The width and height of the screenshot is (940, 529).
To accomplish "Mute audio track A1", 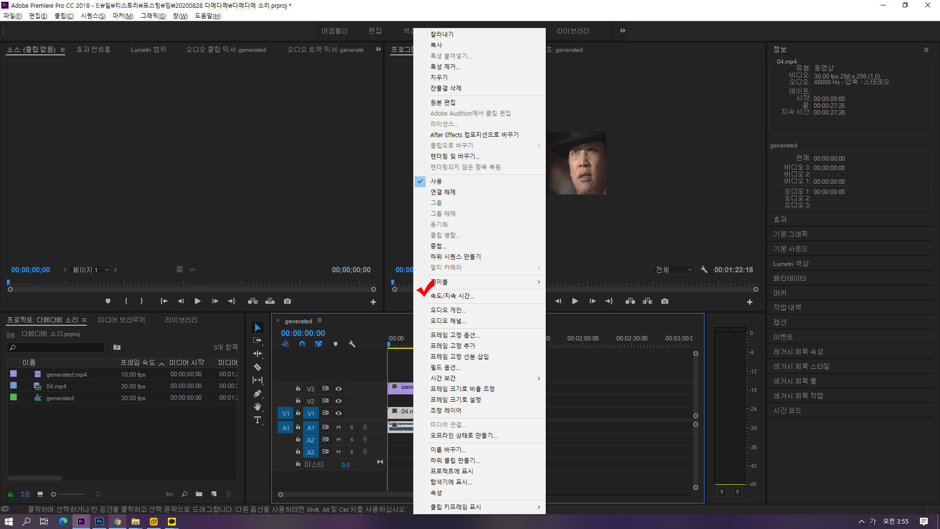I will click(x=338, y=427).
